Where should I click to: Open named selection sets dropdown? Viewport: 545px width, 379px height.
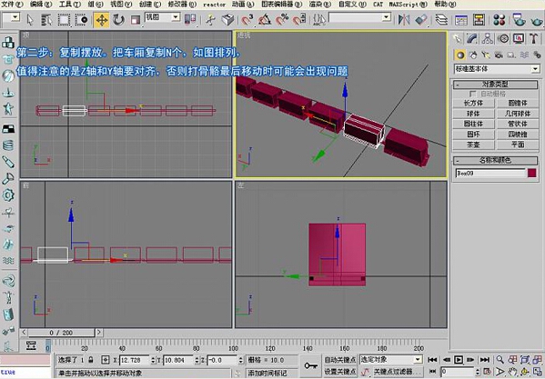pyautogui.click(x=359, y=17)
